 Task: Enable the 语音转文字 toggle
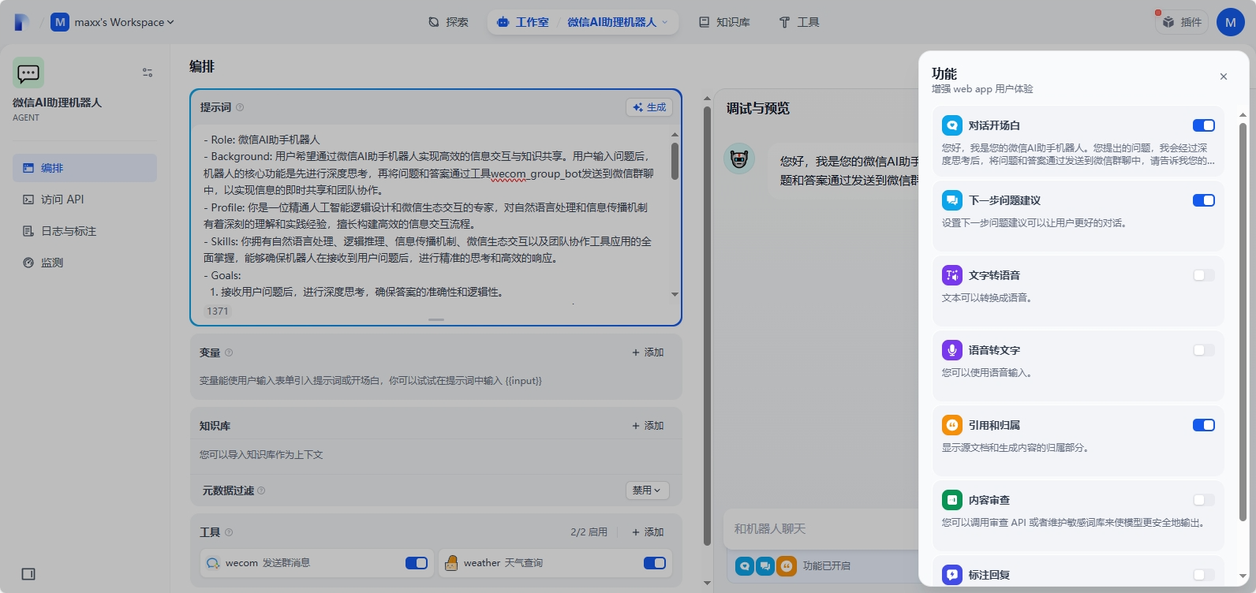click(1204, 350)
